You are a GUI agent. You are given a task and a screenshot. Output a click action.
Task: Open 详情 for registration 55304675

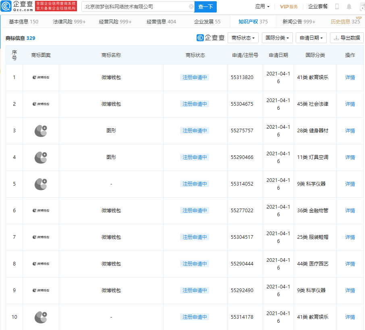tap(350, 104)
